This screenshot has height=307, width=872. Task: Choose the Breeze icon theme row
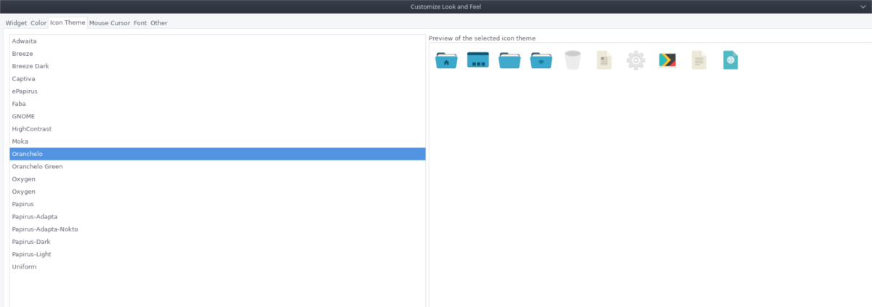pos(217,54)
